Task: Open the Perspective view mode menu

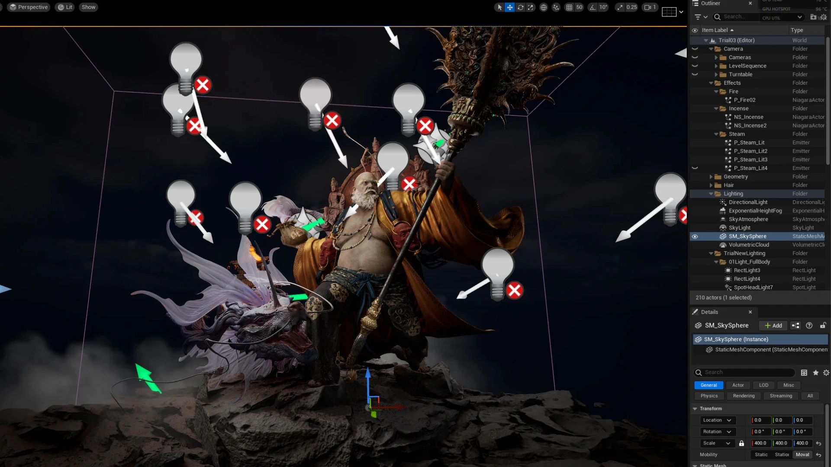Action: click(29, 7)
